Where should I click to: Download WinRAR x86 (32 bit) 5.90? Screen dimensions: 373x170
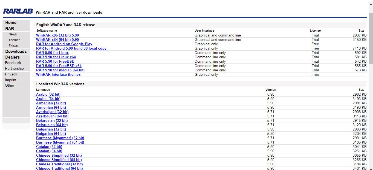coord(57,35)
